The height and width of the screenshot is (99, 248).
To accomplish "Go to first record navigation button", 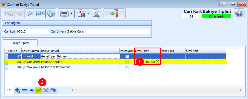I will 9,14.
